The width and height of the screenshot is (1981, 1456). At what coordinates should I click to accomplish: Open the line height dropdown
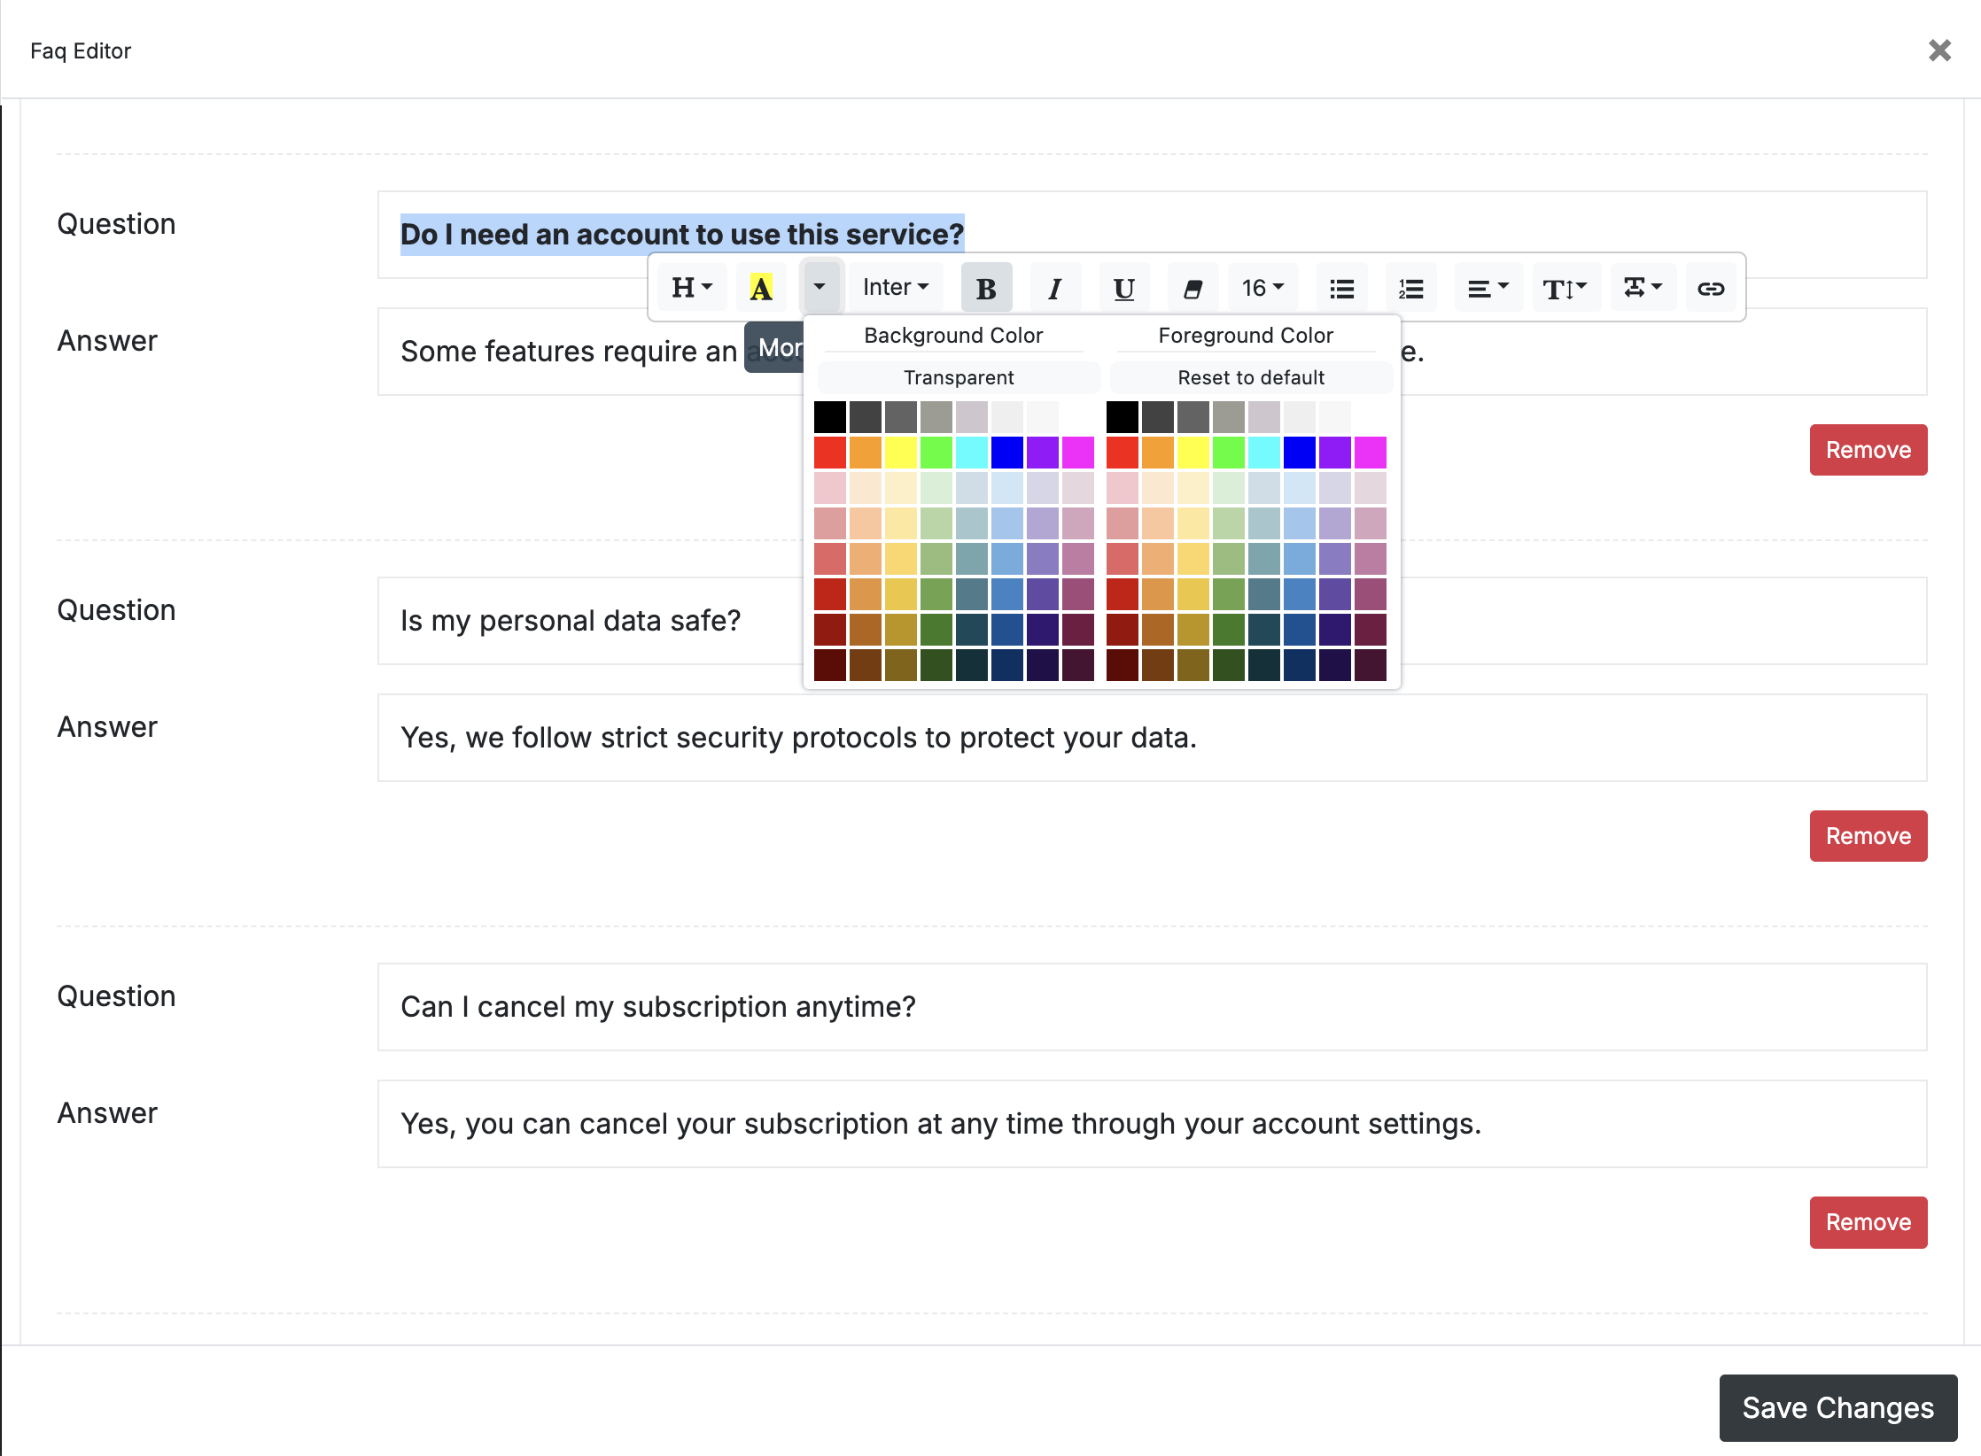pos(1565,289)
